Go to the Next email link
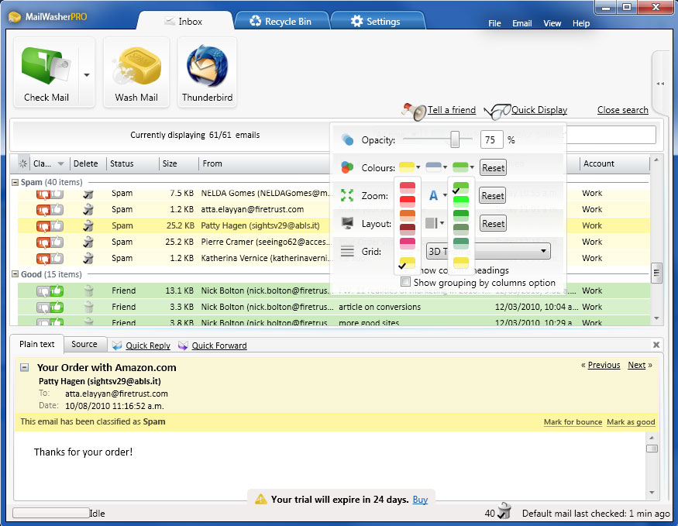Image resolution: width=678 pixels, height=526 pixels. [x=636, y=365]
